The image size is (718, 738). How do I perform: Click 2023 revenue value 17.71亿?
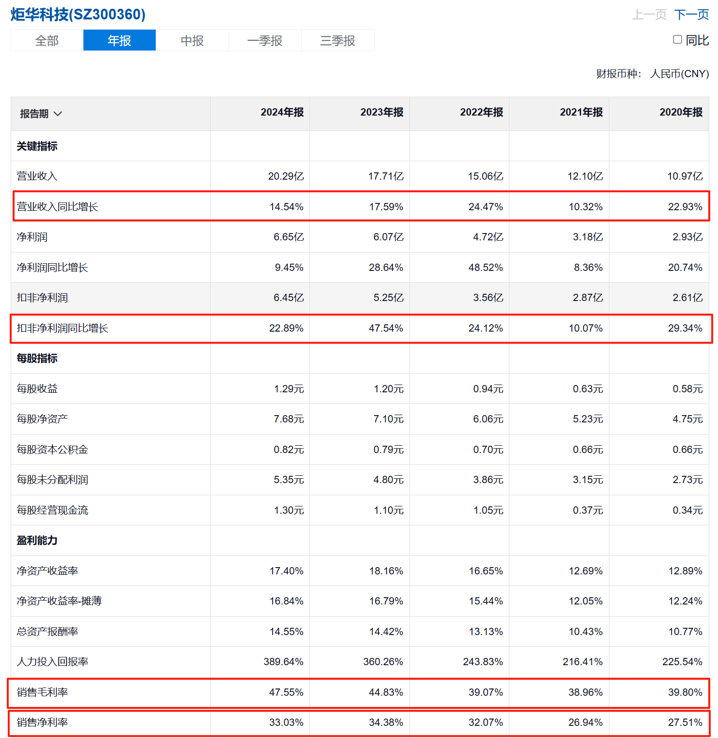click(x=386, y=176)
